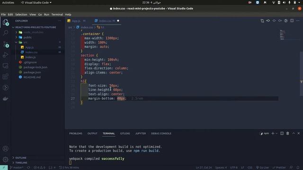
Task: Collapse the REACT-MINI-PROJECTS-YOUTUBE root folder
Action: tap(13, 27)
